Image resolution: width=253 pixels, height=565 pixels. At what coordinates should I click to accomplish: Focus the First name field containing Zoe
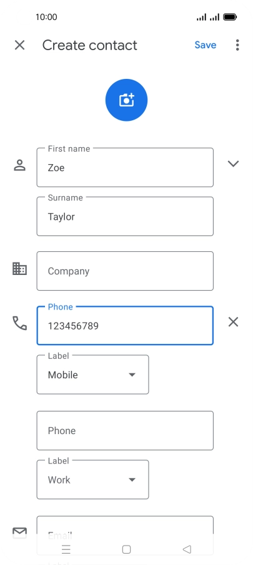point(125,167)
